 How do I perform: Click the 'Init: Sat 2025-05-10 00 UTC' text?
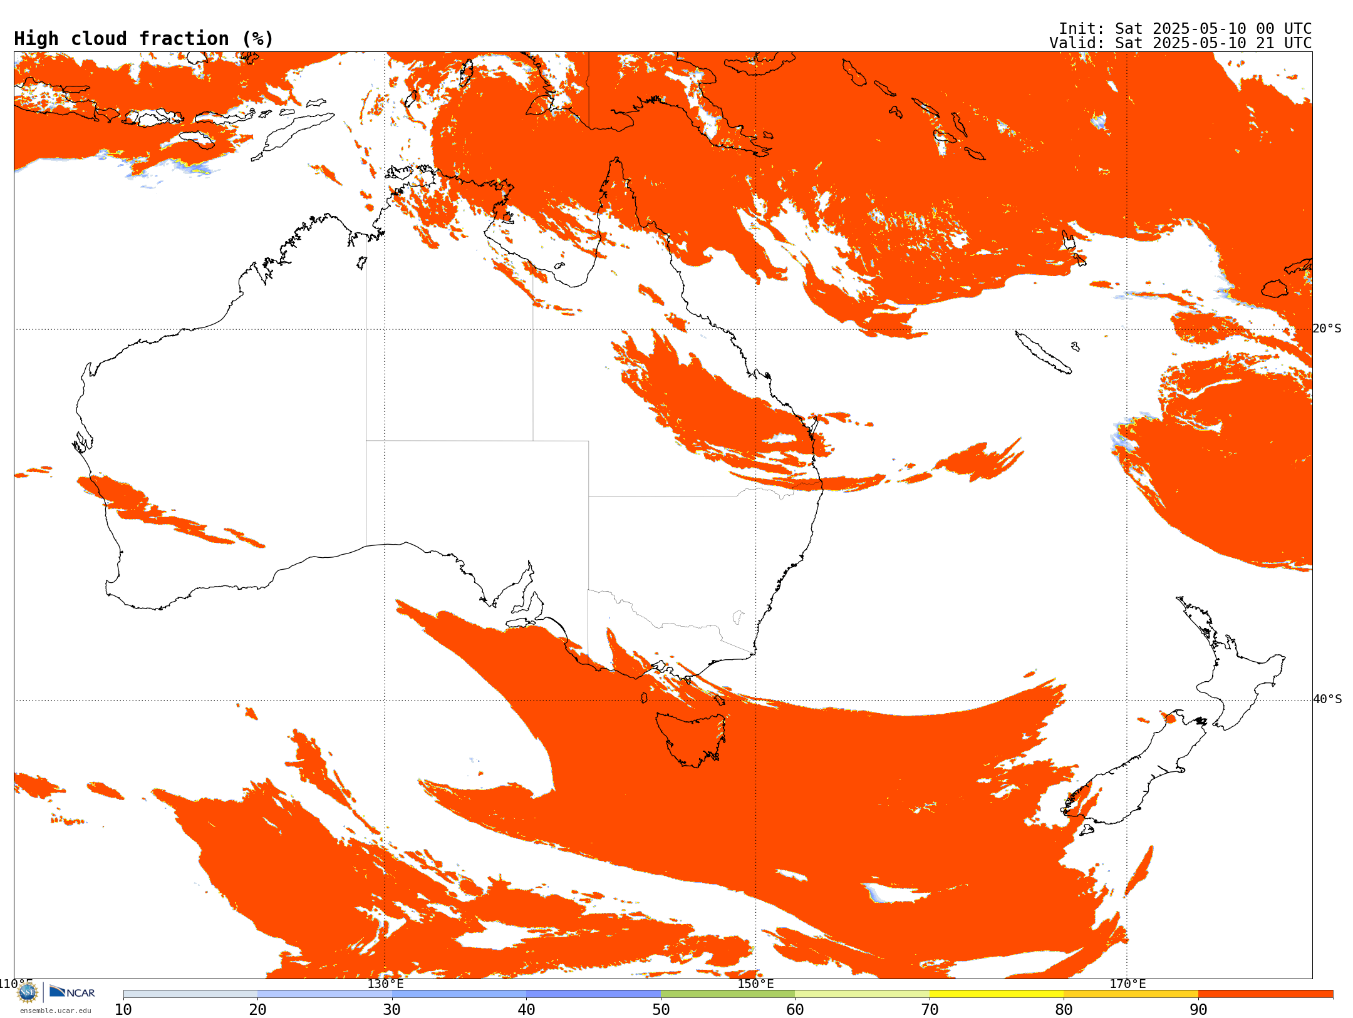click(1185, 29)
